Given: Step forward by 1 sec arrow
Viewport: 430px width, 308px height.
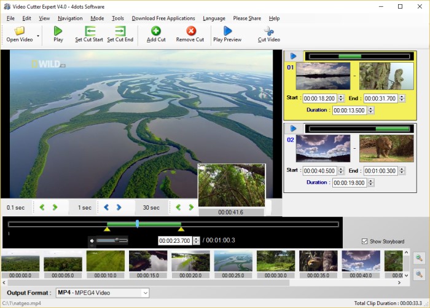Looking at the screenshot, I should (x=119, y=208).
